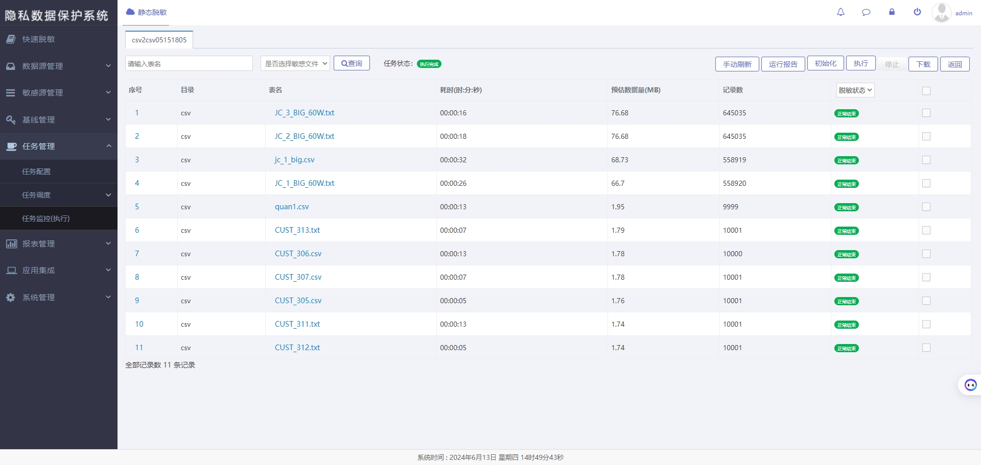Image resolution: width=981 pixels, height=465 pixels.
Task: Check the box for JC_3_BIG_60W.txt row
Action: coord(926,113)
